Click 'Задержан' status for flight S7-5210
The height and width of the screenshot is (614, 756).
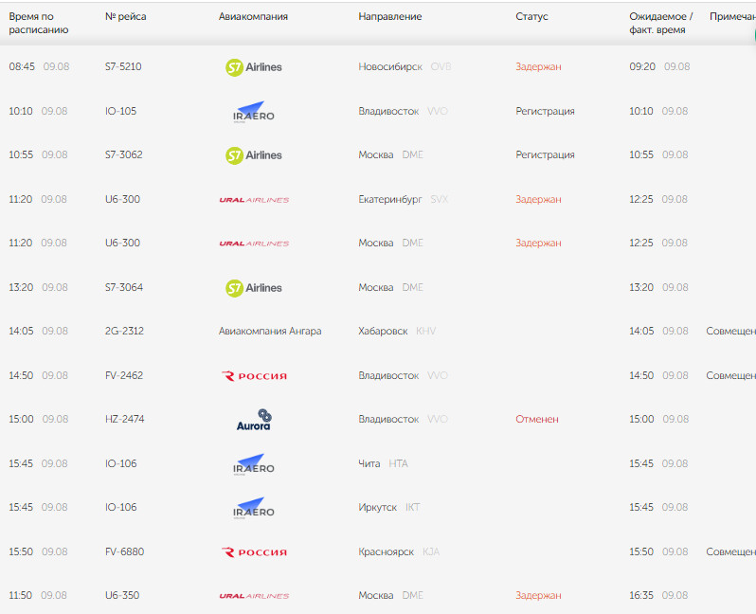click(x=538, y=66)
